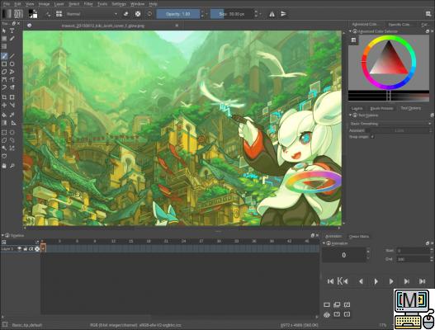This screenshot has width=435, height=330.
Task: Open the fill gradients swatch
Action: coord(7,14)
